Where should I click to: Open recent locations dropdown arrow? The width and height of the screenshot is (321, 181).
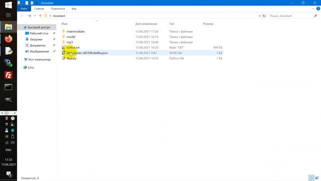click(x=35, y=16)
